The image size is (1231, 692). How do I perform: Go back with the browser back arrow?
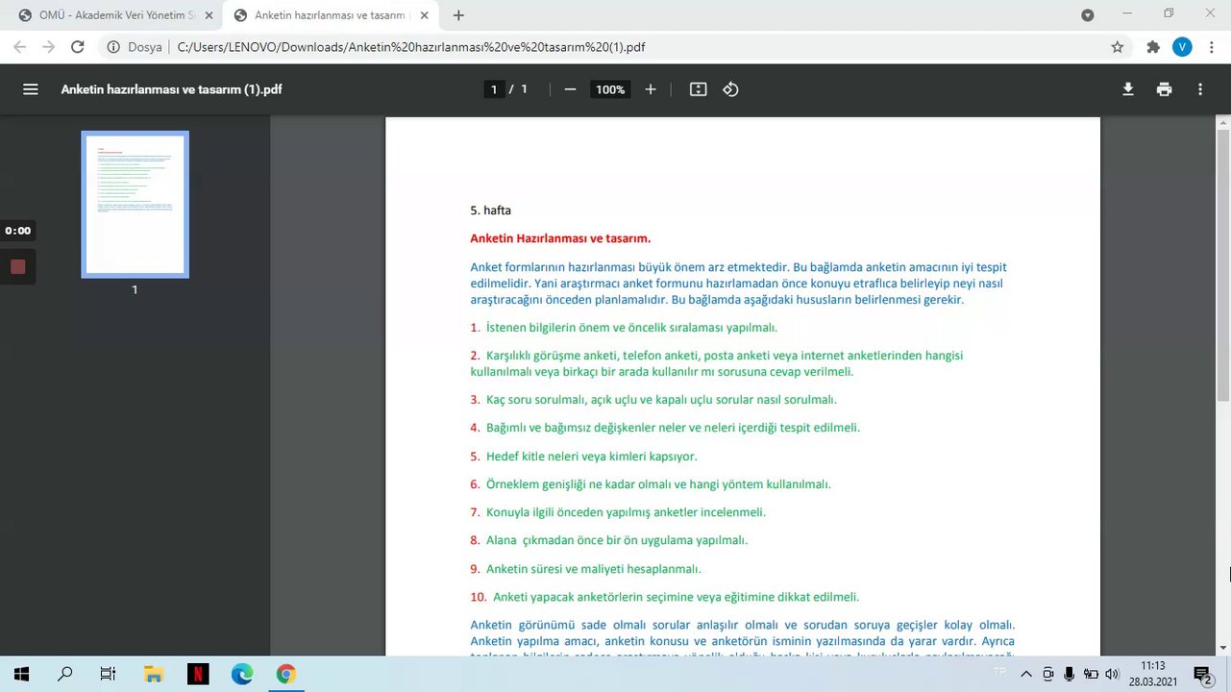(20, 46)
